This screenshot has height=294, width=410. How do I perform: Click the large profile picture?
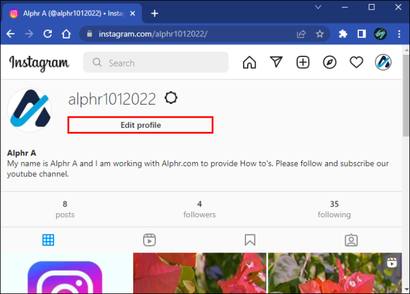click(30, 110)
